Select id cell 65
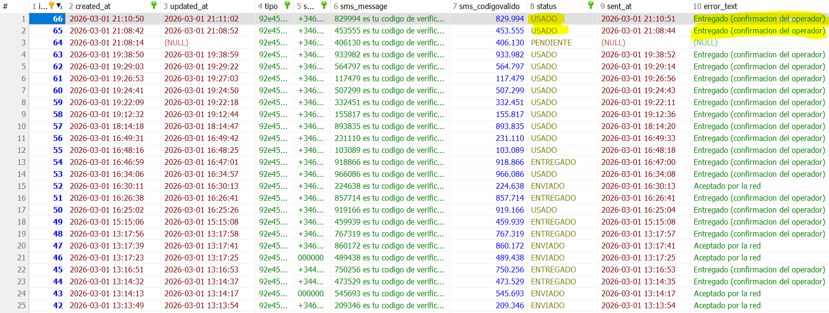This screenshot has height=313, width=829. click(47, 31)
